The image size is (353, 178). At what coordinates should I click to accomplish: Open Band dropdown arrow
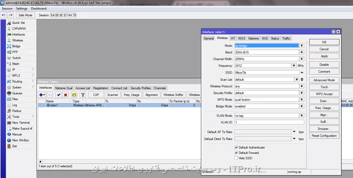(302, 52)
